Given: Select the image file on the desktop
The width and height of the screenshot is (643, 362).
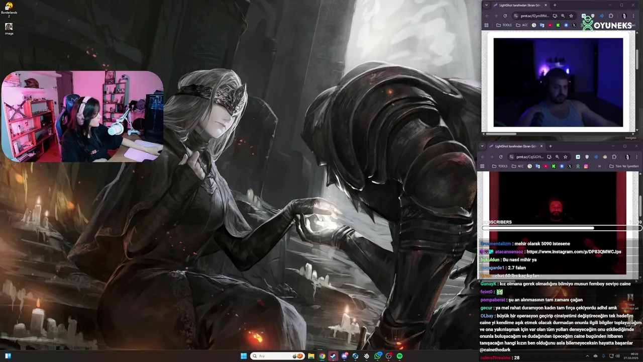Looking at the screenshot, I should click(x=9, y=29).
